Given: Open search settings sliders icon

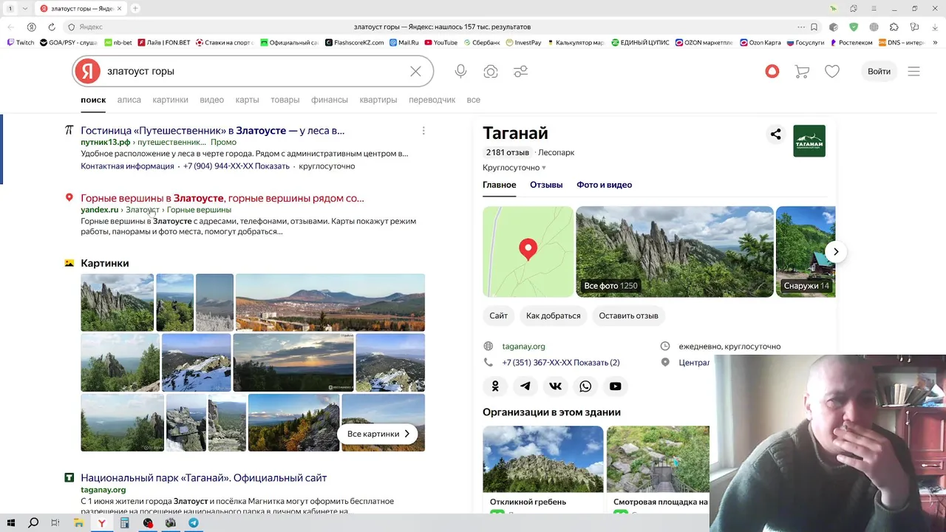Looking at the screenshot, I should click(521, 71).
